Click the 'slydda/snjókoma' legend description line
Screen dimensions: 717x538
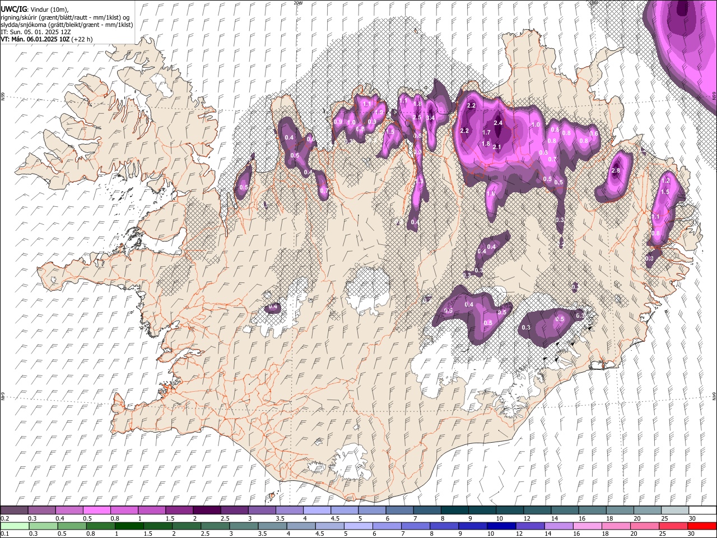point(67,25)
